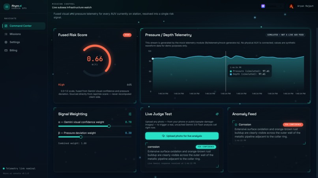Click the 'Depth (simulated): 97.61' tooltip entry
318x178 pixels.
248,74
